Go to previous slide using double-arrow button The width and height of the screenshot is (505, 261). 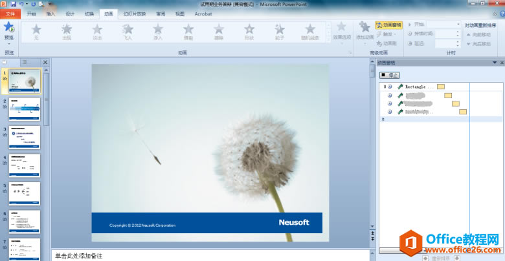pyautogui.click(x=373, y=233)
